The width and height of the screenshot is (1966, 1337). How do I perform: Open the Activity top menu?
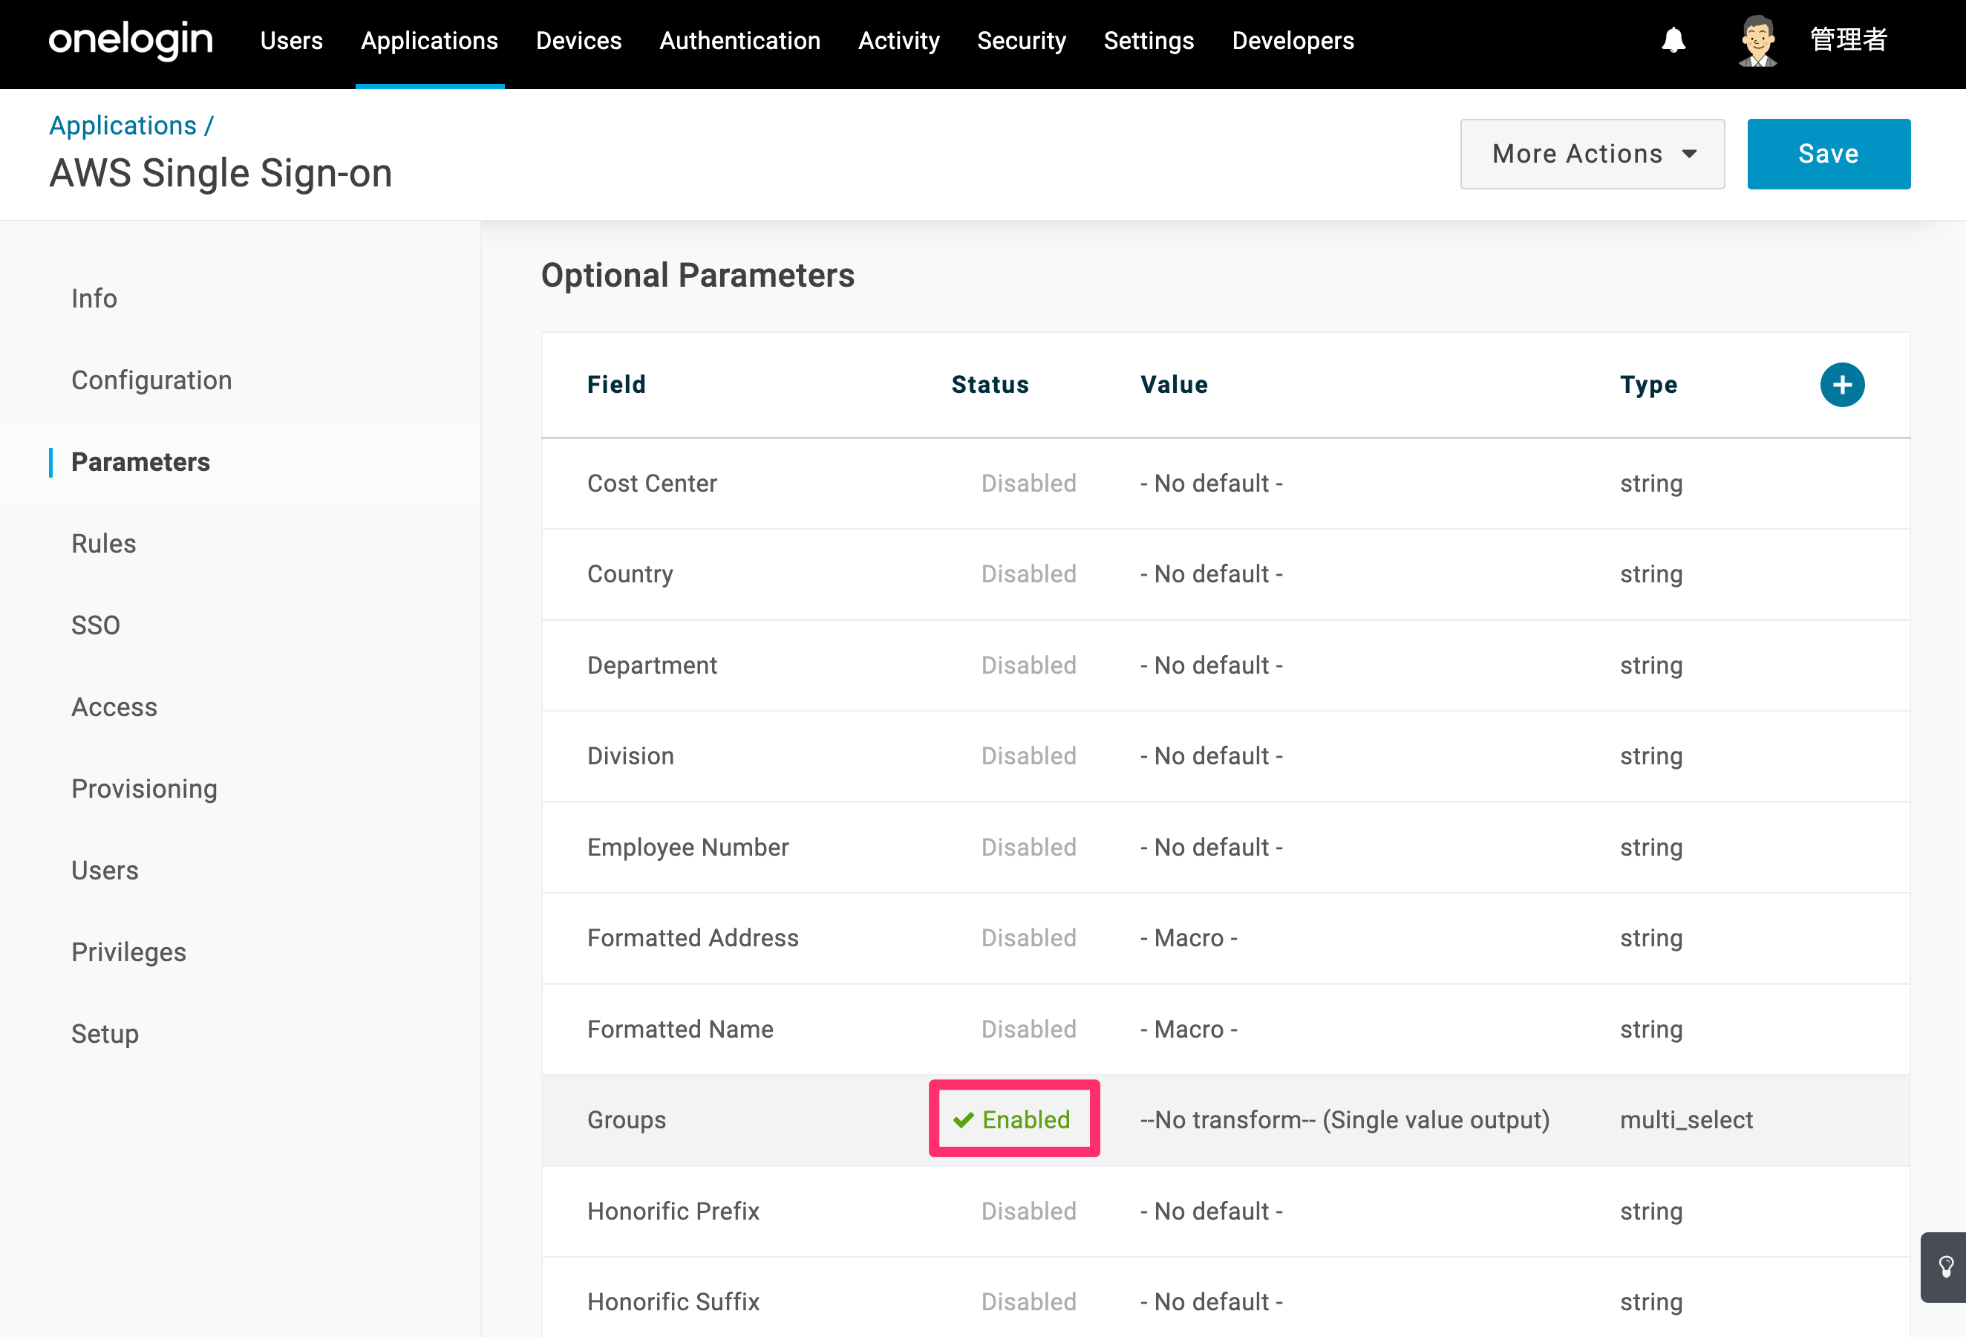pos(898,41)
